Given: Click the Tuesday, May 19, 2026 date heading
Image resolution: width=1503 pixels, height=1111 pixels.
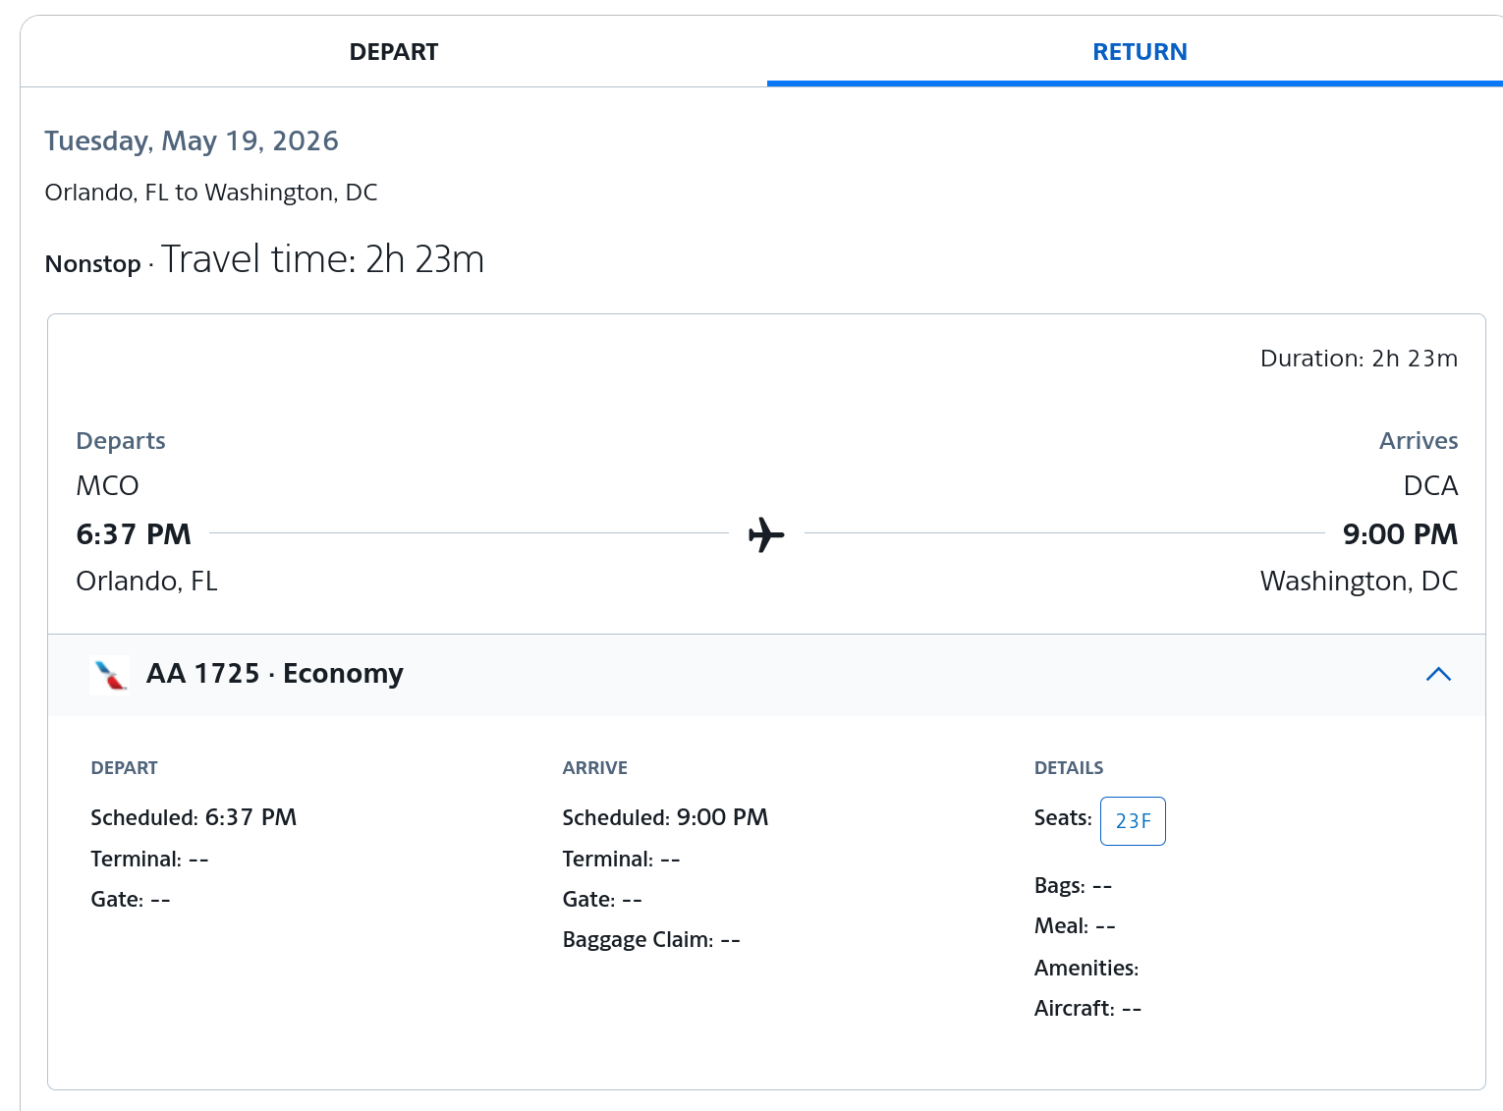Looking at the screenshot, I should click(192, 140).
